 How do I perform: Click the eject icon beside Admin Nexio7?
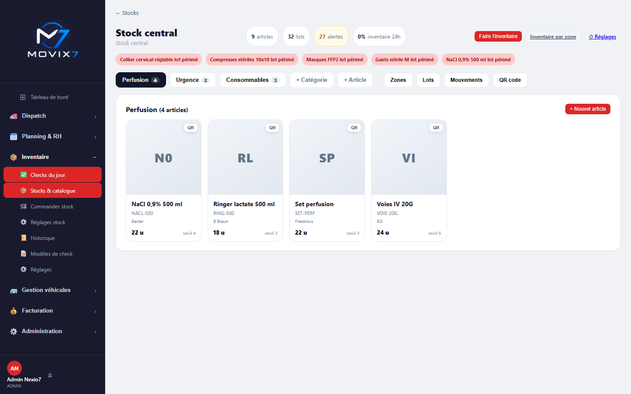pyautogui.click(x=50, y=375)
